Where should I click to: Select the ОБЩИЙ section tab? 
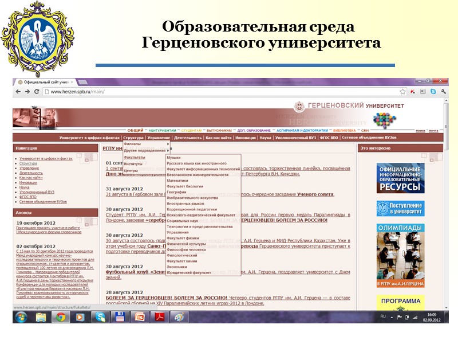(135, 131)
